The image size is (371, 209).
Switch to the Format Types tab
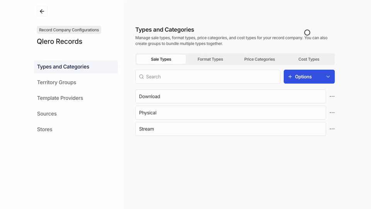pos(210,59)
